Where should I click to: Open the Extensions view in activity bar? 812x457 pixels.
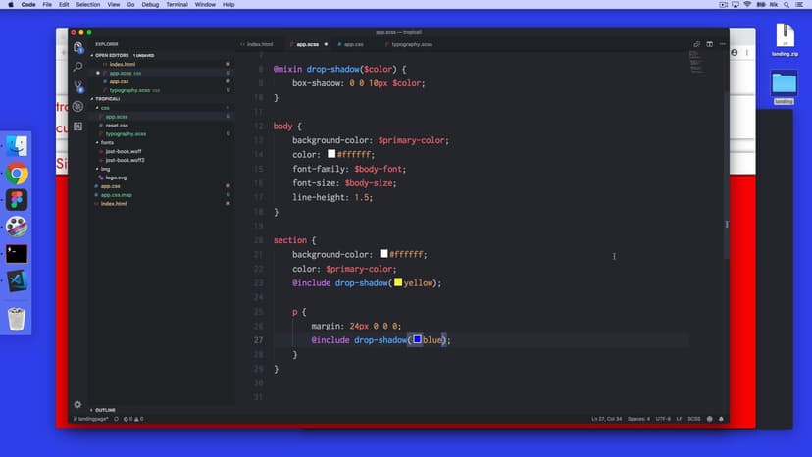point(77,126)
